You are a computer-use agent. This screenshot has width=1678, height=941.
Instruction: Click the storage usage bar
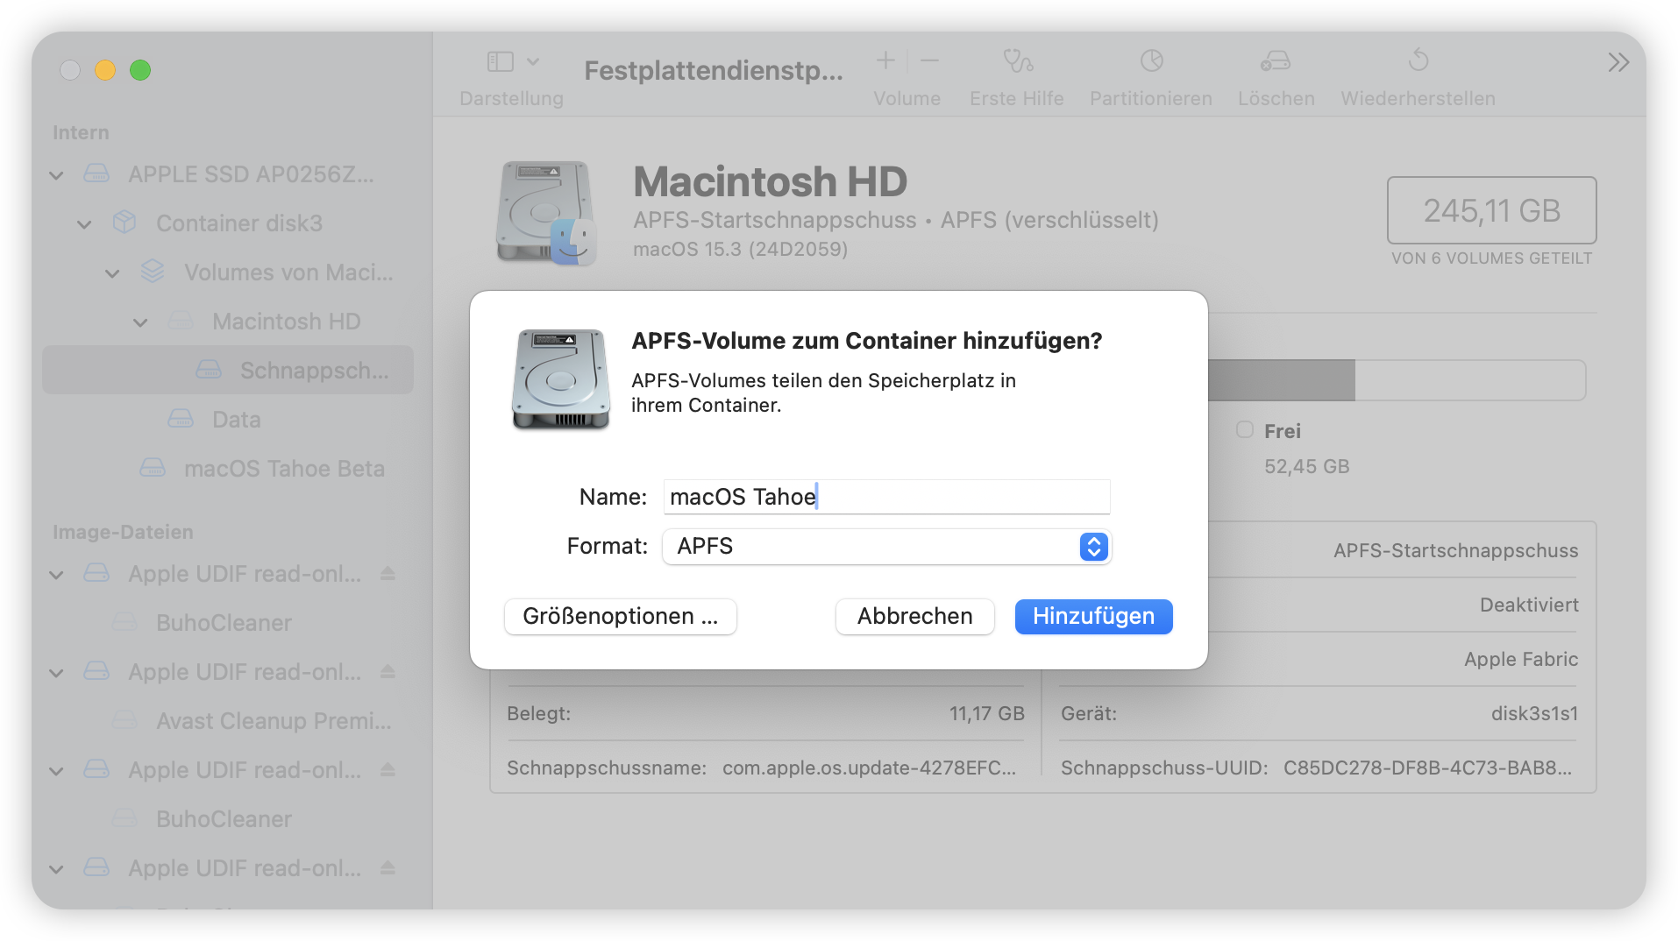[x=1397, y=380]
